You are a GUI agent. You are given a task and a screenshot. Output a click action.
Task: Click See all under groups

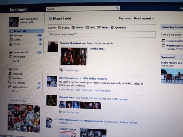(x=16, y=61)
